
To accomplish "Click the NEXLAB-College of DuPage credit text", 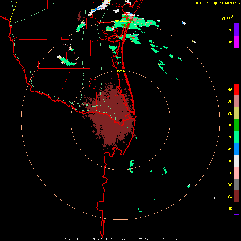I will tap(214, 3).
